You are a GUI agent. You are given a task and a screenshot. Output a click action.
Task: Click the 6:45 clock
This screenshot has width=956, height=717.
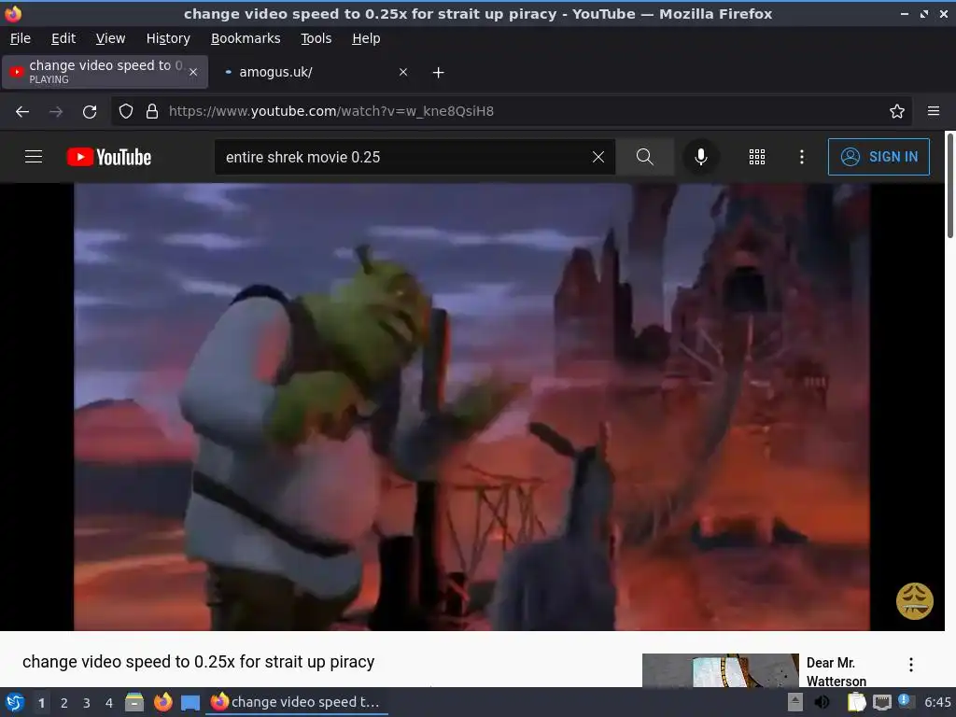click(937, 702)
